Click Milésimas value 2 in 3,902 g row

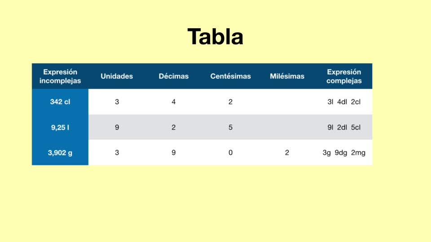point(287,152)
